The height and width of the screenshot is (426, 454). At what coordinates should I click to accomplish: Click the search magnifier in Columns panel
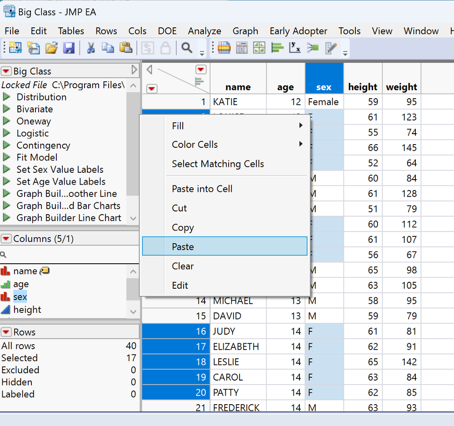3,255
